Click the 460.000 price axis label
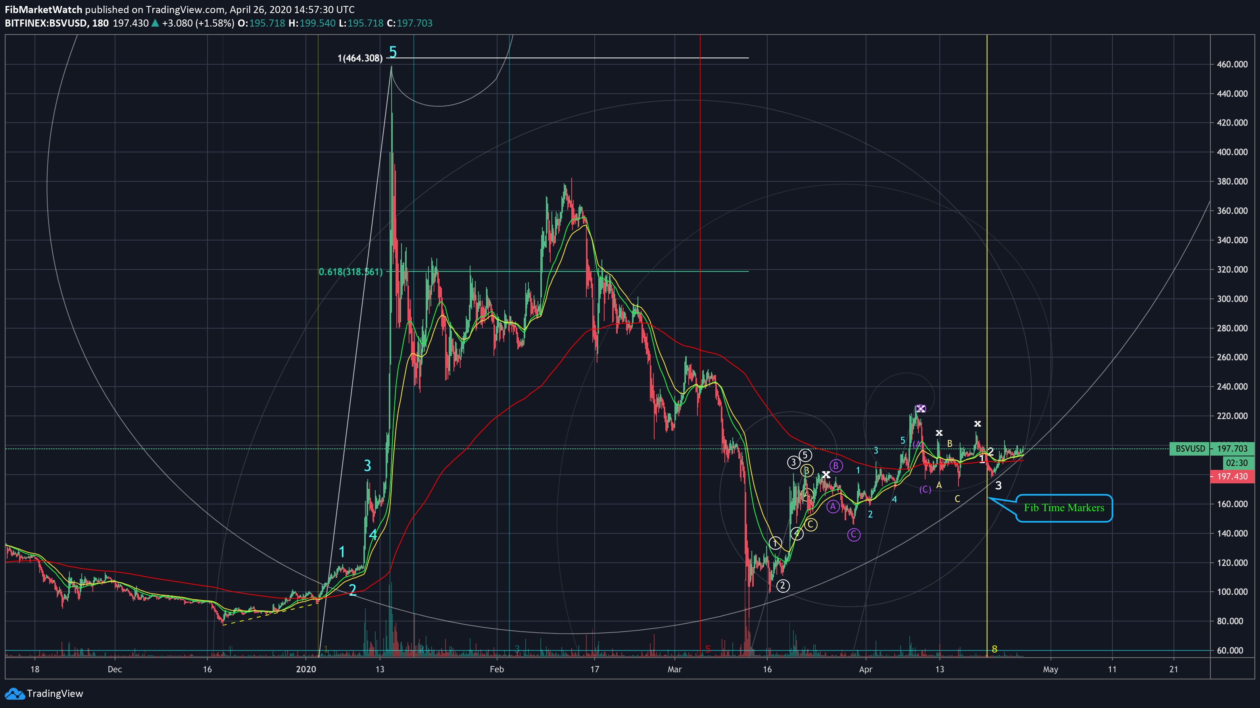Screen dimensions: 1260x708 pyautogui.click(x=1232, y=64)
